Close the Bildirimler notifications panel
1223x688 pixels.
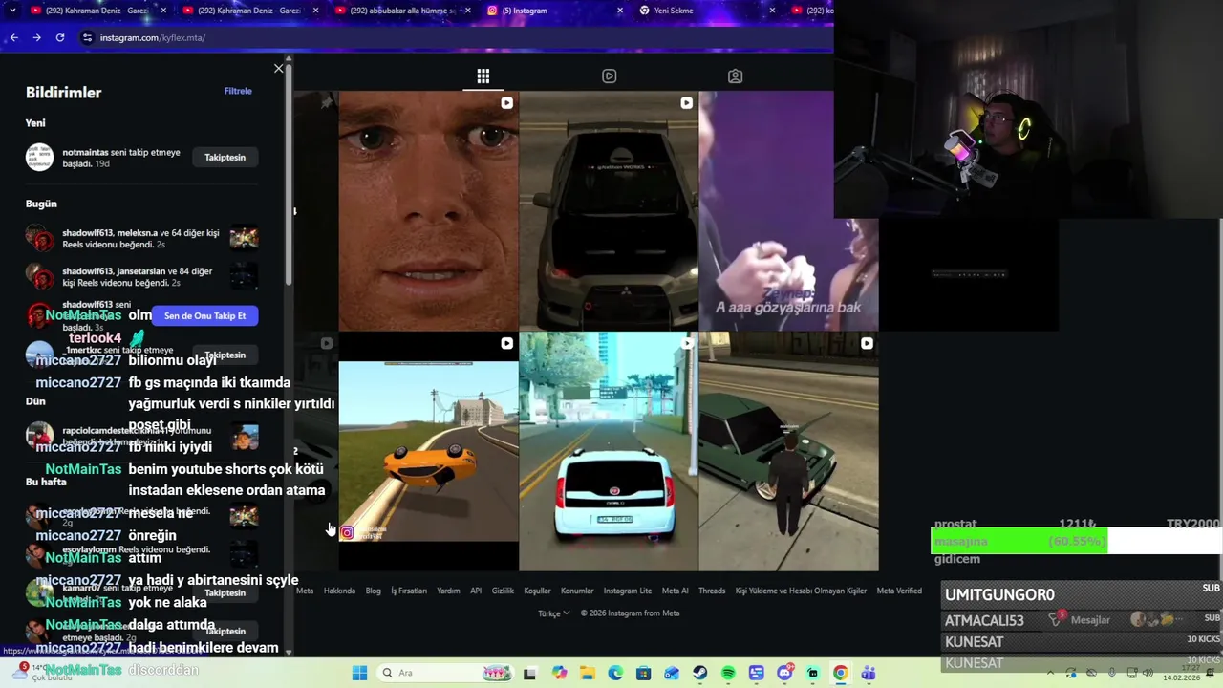(x=278, y=69)
